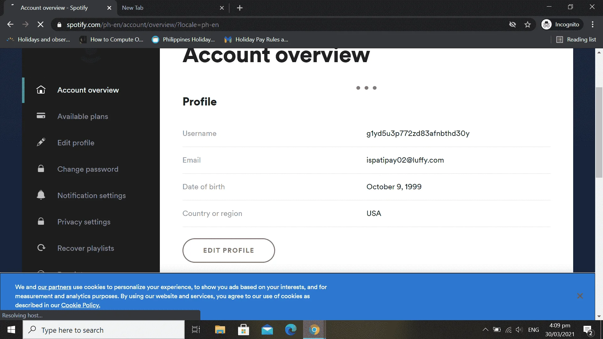603x339 pixels.
Task: Click the ENG language indicator
Action: [x=533, y=330]
